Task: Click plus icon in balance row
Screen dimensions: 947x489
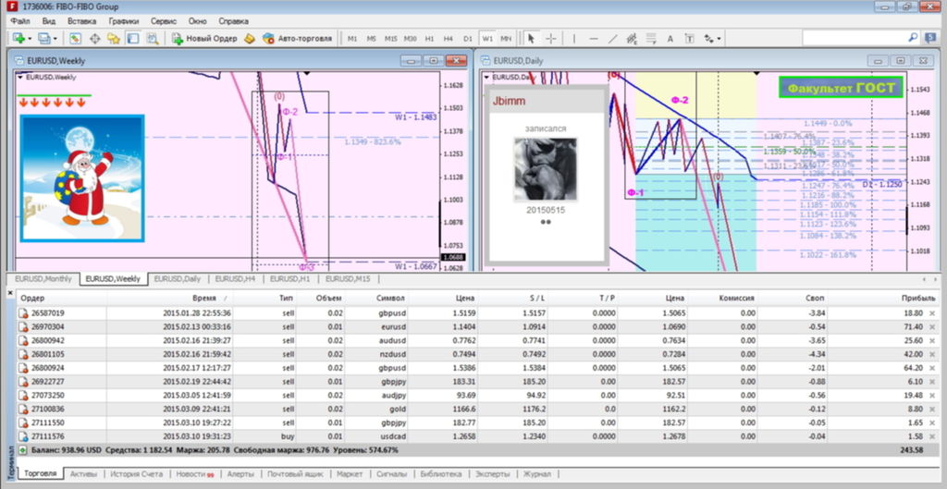Action: coord(22,450)
